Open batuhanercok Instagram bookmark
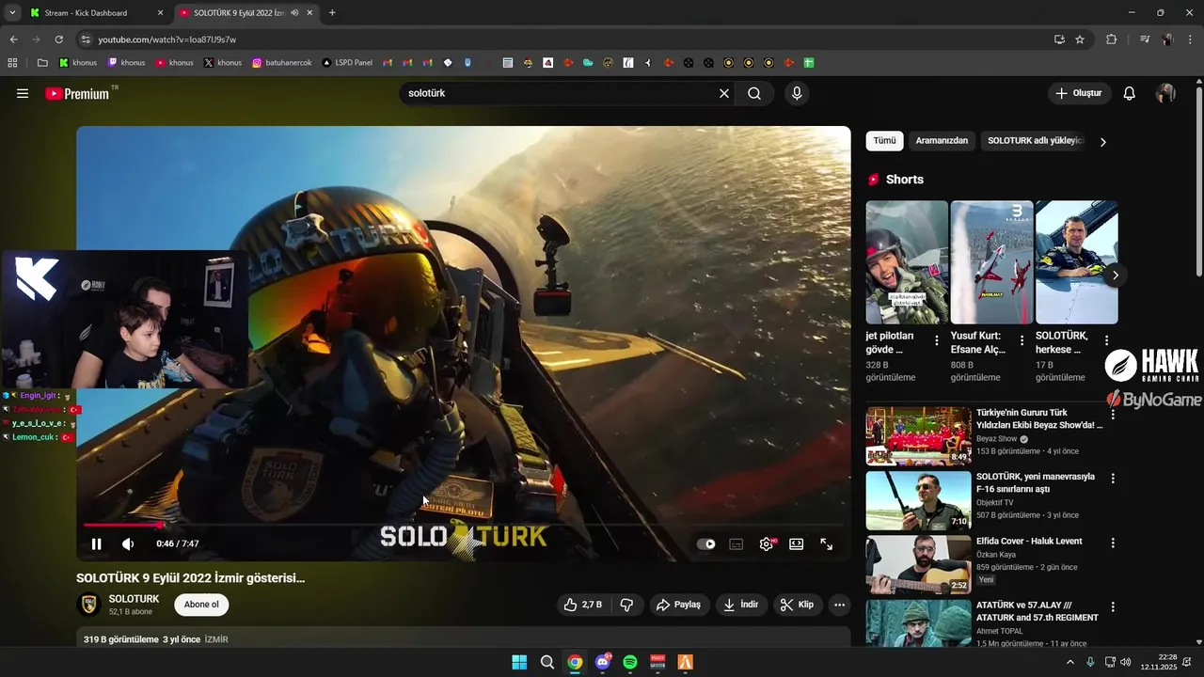This screenshot has width=1204, height=677. pos(280,63)
